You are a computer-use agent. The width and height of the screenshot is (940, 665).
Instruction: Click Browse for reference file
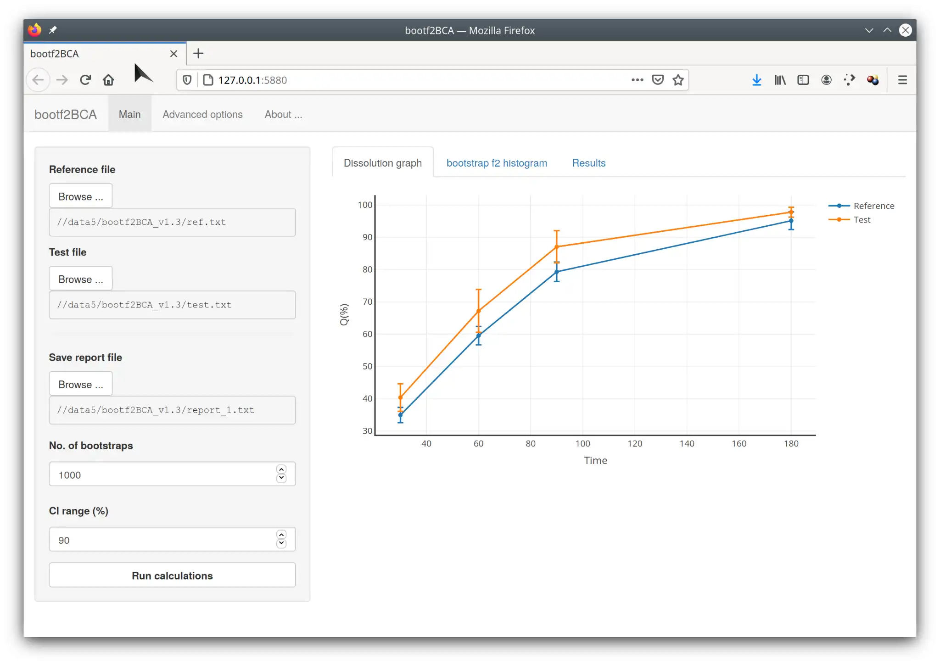point(81,196)
